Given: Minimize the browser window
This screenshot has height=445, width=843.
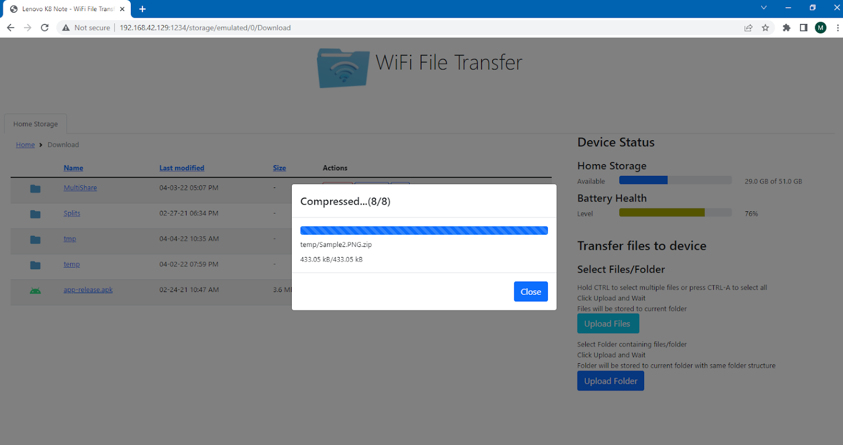Looking at the screenshot, I should (x=788, y=8).
